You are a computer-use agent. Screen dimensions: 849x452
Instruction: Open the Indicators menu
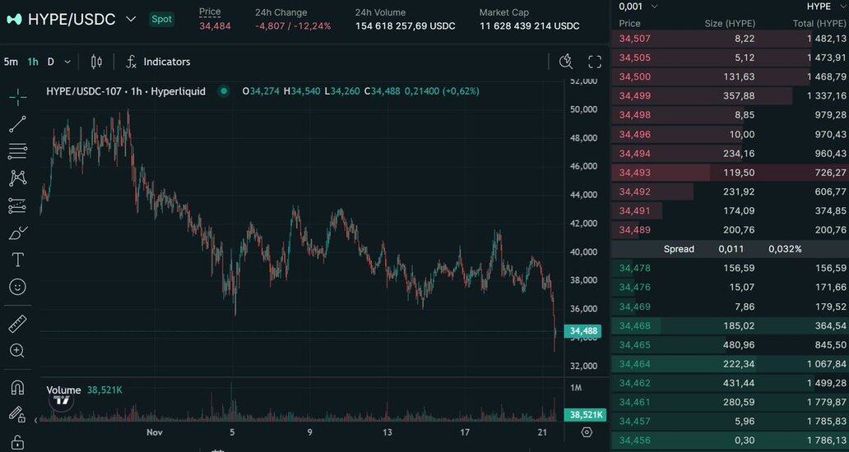coord(158,62)
